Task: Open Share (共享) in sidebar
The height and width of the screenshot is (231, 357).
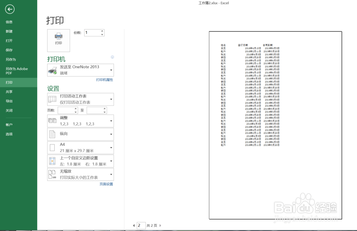Action: click(19, 92)
